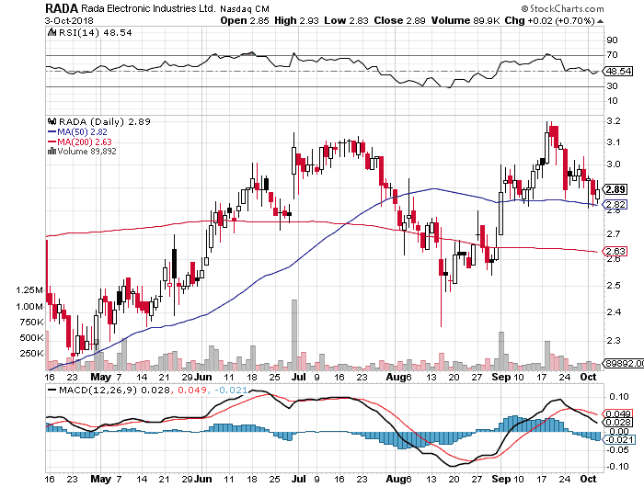Viewport: 644px width, 487px height.
Task: Click the tall gray volume bar at Sep
Action: pos(501,351)
